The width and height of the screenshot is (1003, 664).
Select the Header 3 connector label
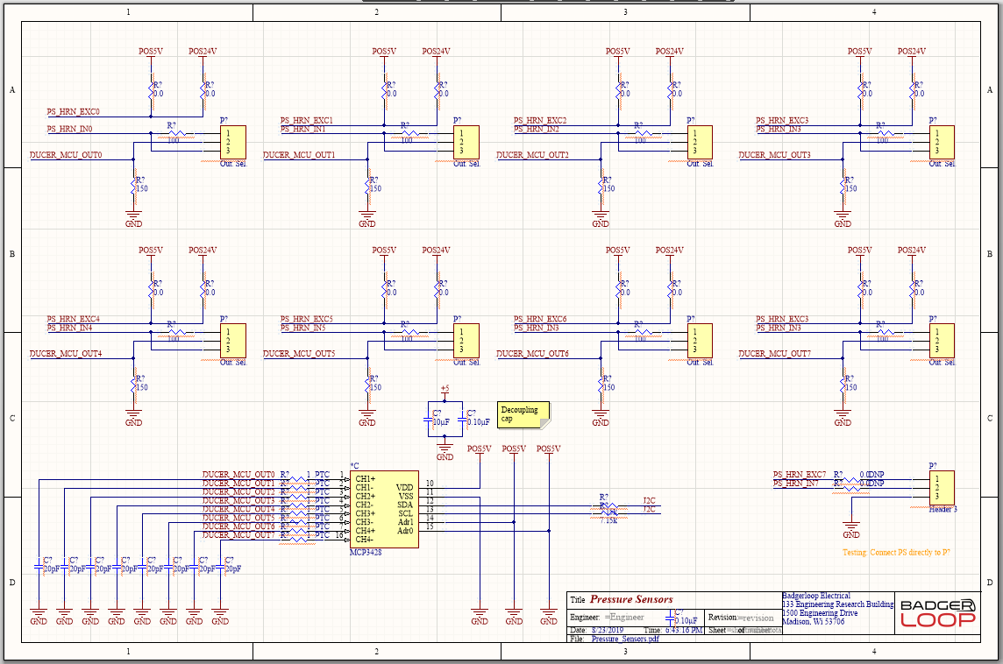point(943,509)
